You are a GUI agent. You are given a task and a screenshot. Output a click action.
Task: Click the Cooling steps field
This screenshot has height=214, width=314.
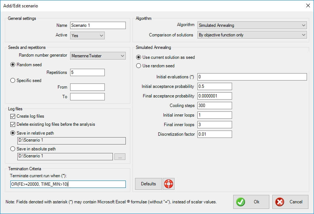214,106
